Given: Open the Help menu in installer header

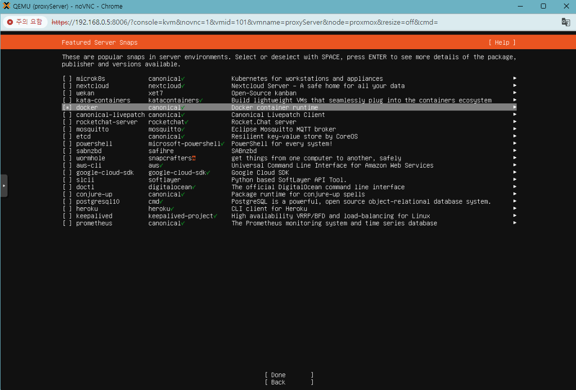Looking at the screenshot, I should (x=502, y=43).
